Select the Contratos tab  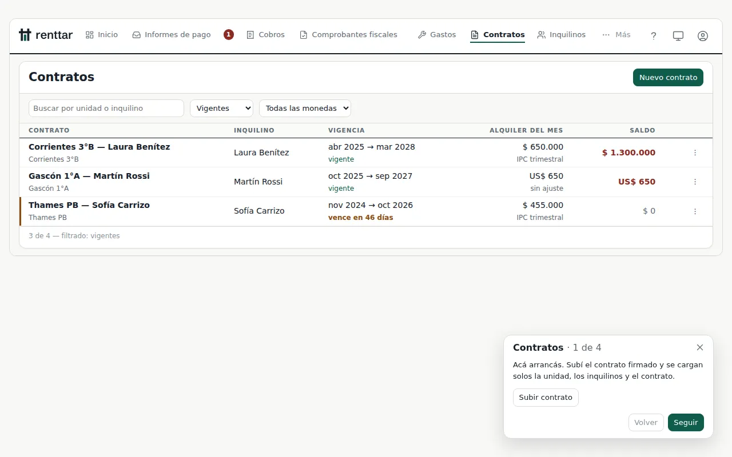498,35
